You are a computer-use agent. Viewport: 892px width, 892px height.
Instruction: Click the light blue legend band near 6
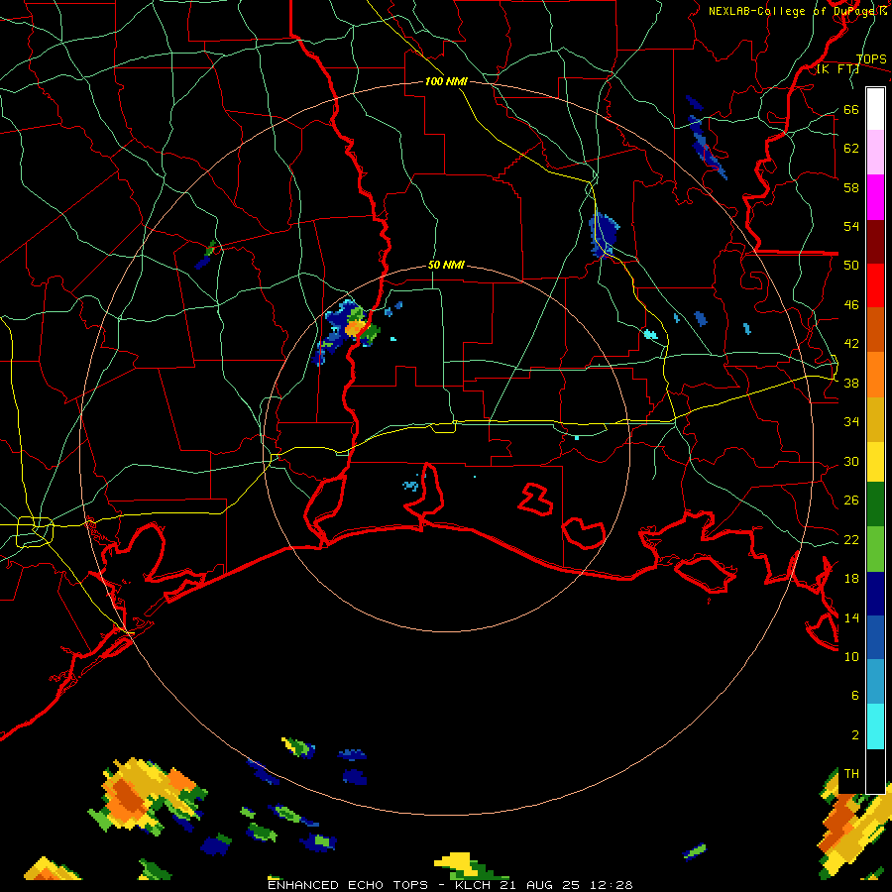(875, 683)
